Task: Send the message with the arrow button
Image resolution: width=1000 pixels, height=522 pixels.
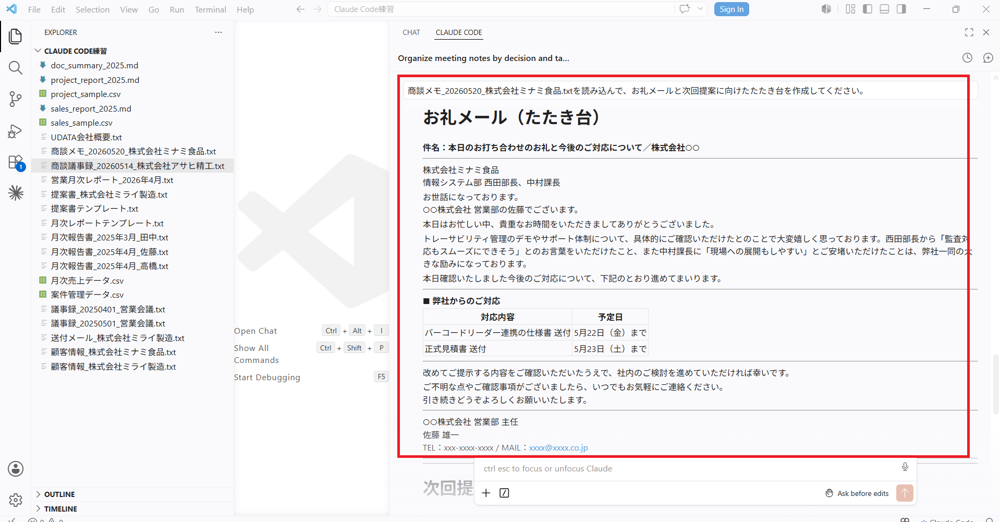Action: pos(905,493)
